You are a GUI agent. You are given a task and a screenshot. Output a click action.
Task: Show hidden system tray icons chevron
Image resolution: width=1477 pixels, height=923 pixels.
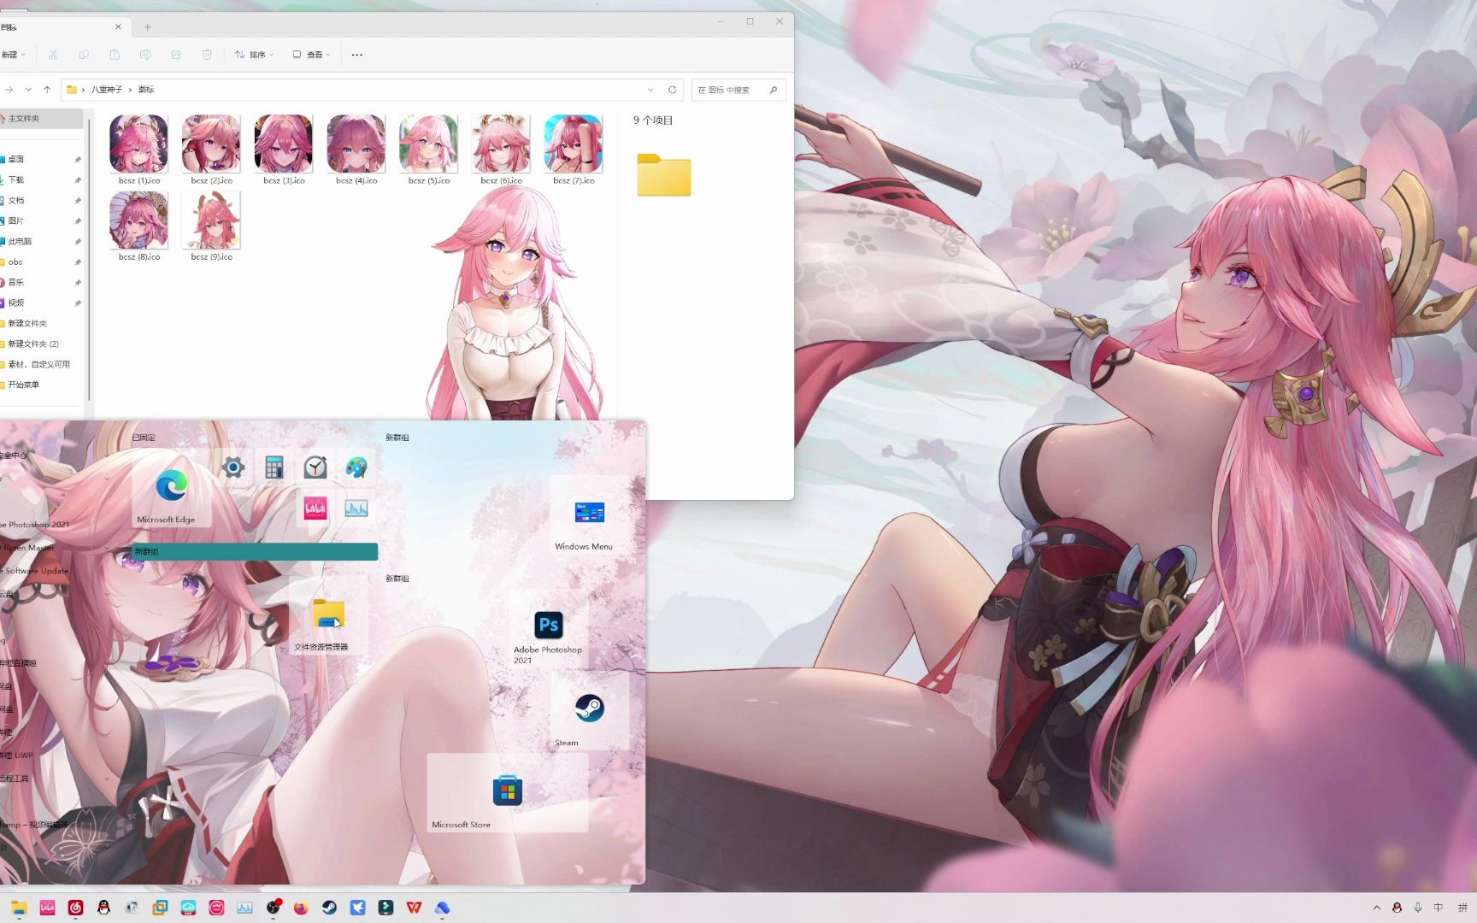[1376, 908]
